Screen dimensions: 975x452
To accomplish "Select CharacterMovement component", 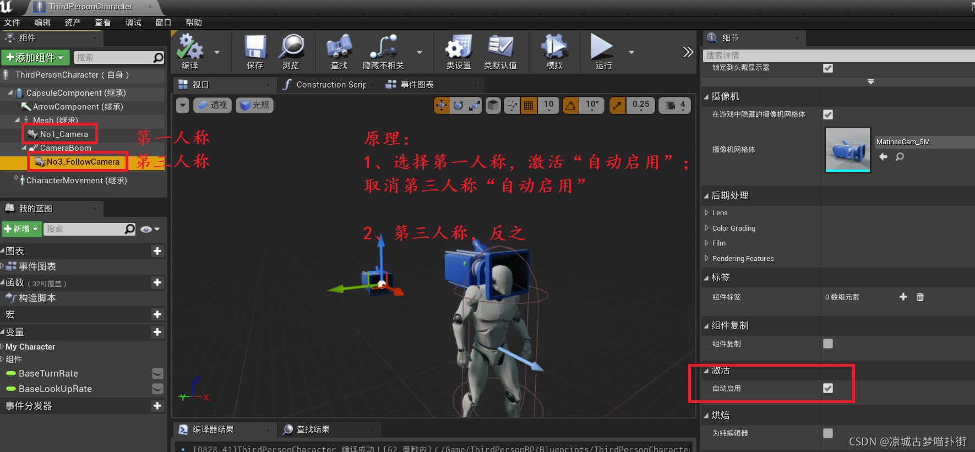I will (x=77, y=181).
